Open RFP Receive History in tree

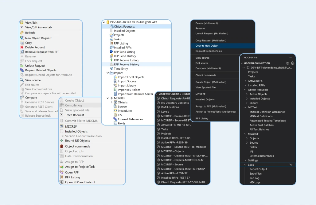pos(127,64)
